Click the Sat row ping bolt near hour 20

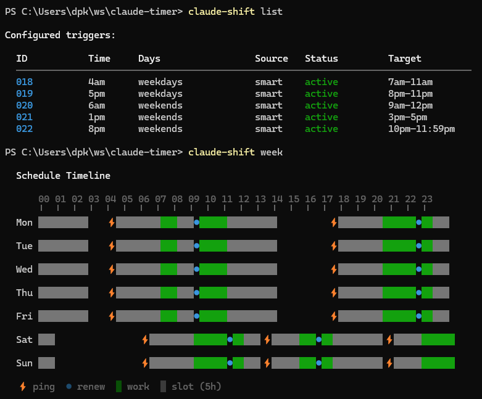(x=389, y=339)
